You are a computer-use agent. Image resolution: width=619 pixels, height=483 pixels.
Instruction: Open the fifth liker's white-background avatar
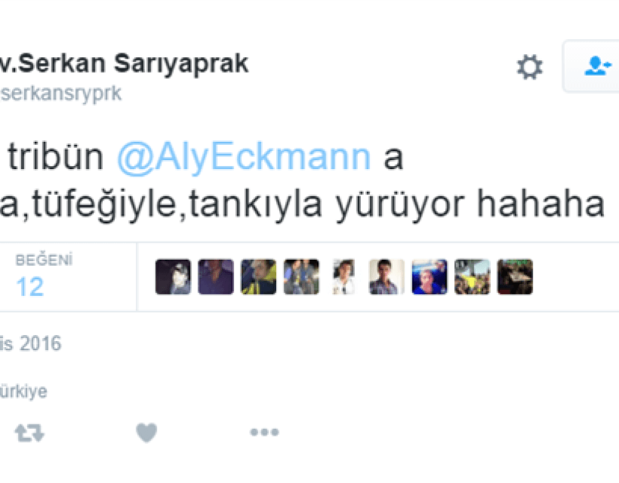pos(344,277)
